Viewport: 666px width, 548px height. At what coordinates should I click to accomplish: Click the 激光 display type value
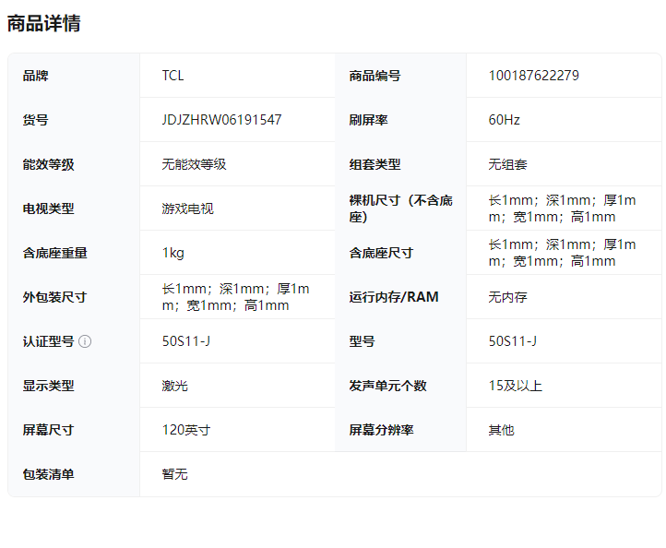(174, 386)
